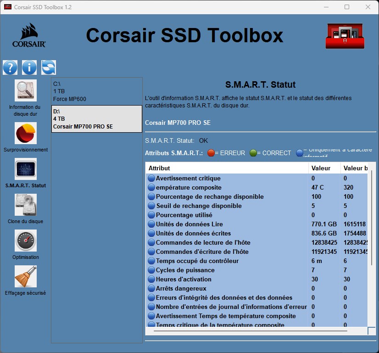
Task: Click the Attribut column header
Action: pos(227,168)
